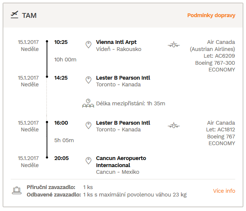
Task: Click the 14:25 arrival time
Action: [x=61, y=78]
